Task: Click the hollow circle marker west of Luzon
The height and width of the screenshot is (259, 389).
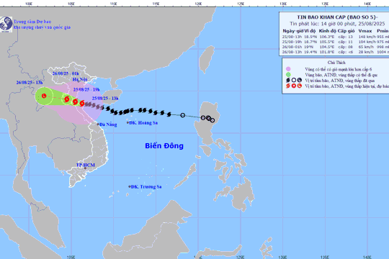Action: (183, 115)
